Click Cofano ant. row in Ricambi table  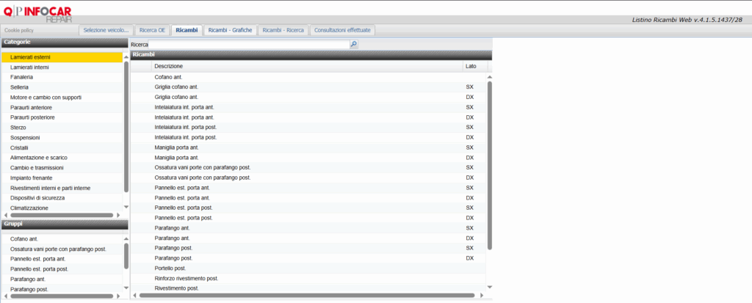309,77
